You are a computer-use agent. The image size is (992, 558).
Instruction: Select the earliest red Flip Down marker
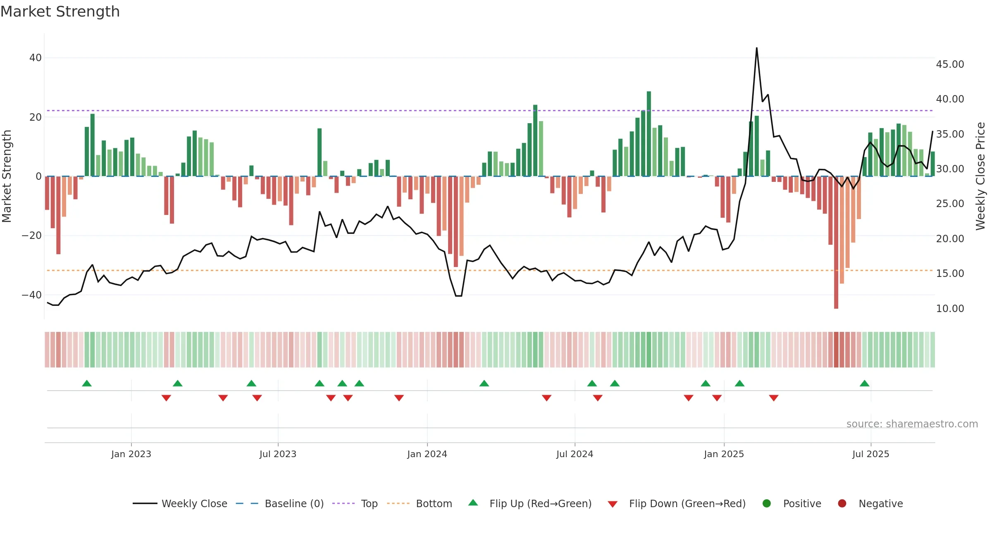click(166, 398)
